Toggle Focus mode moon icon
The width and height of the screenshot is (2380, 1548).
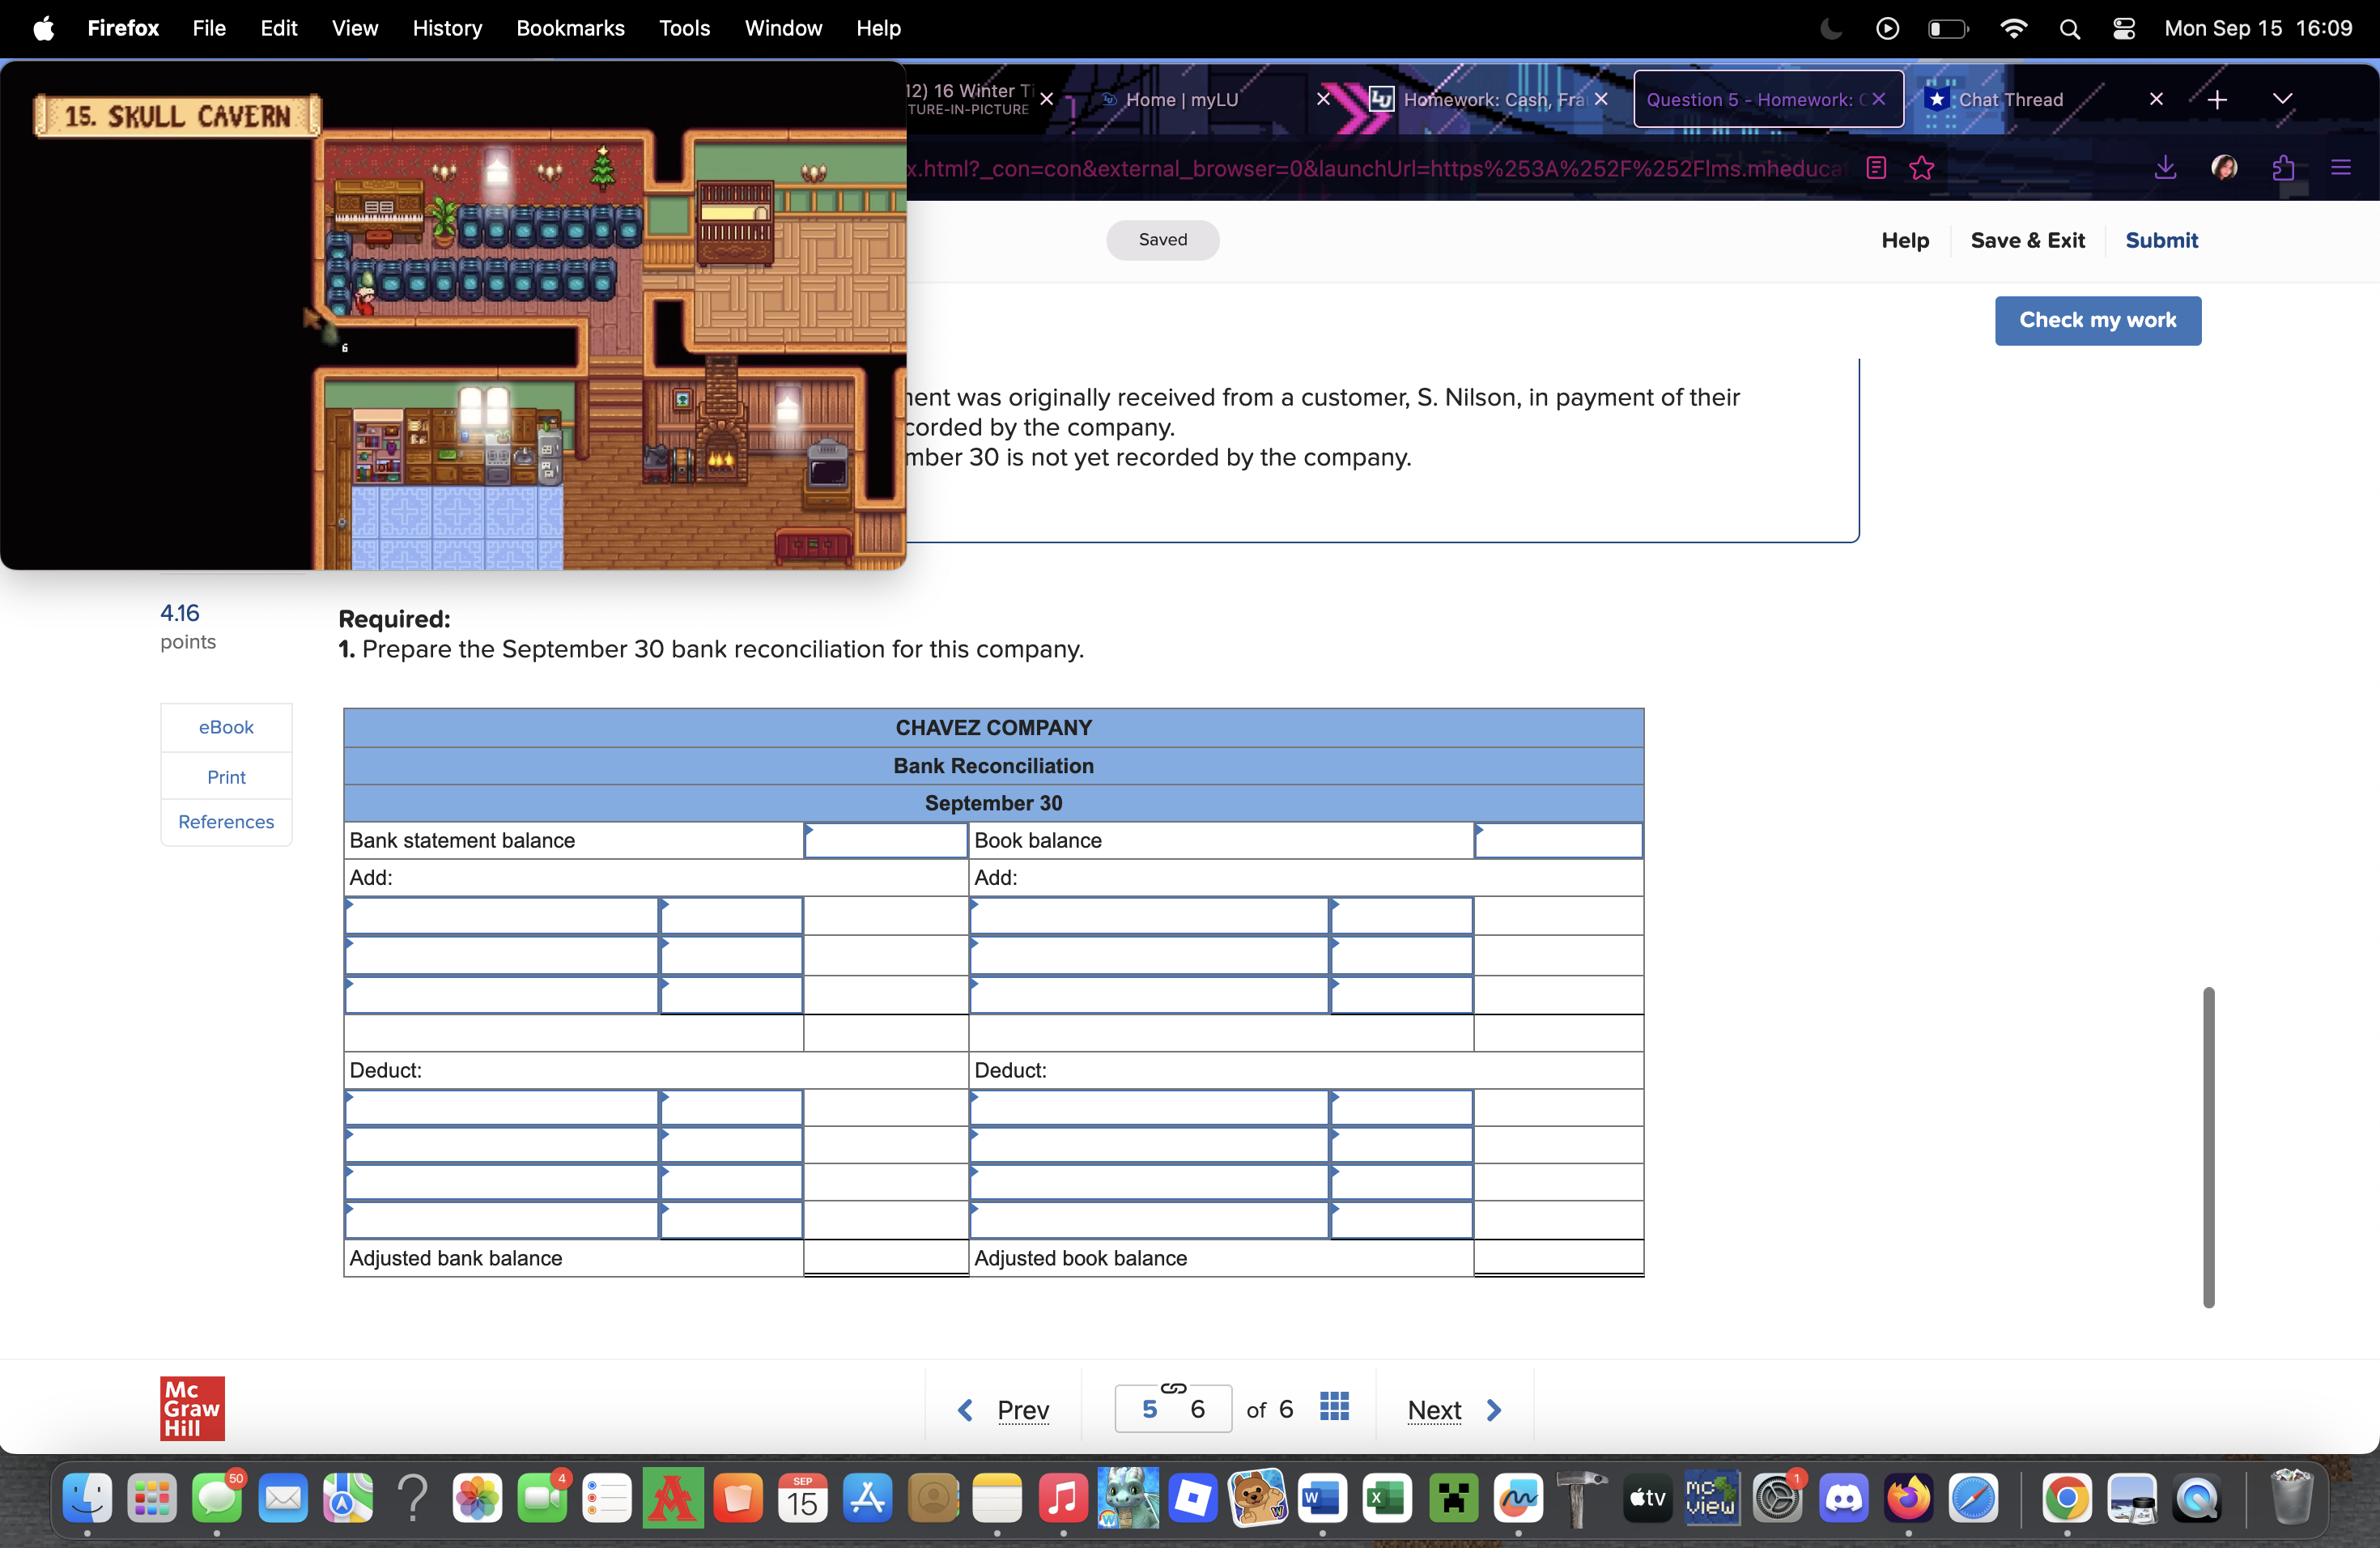1831,28
